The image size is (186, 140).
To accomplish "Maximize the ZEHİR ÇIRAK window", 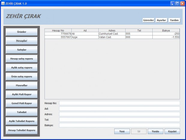I will point(178,4).
